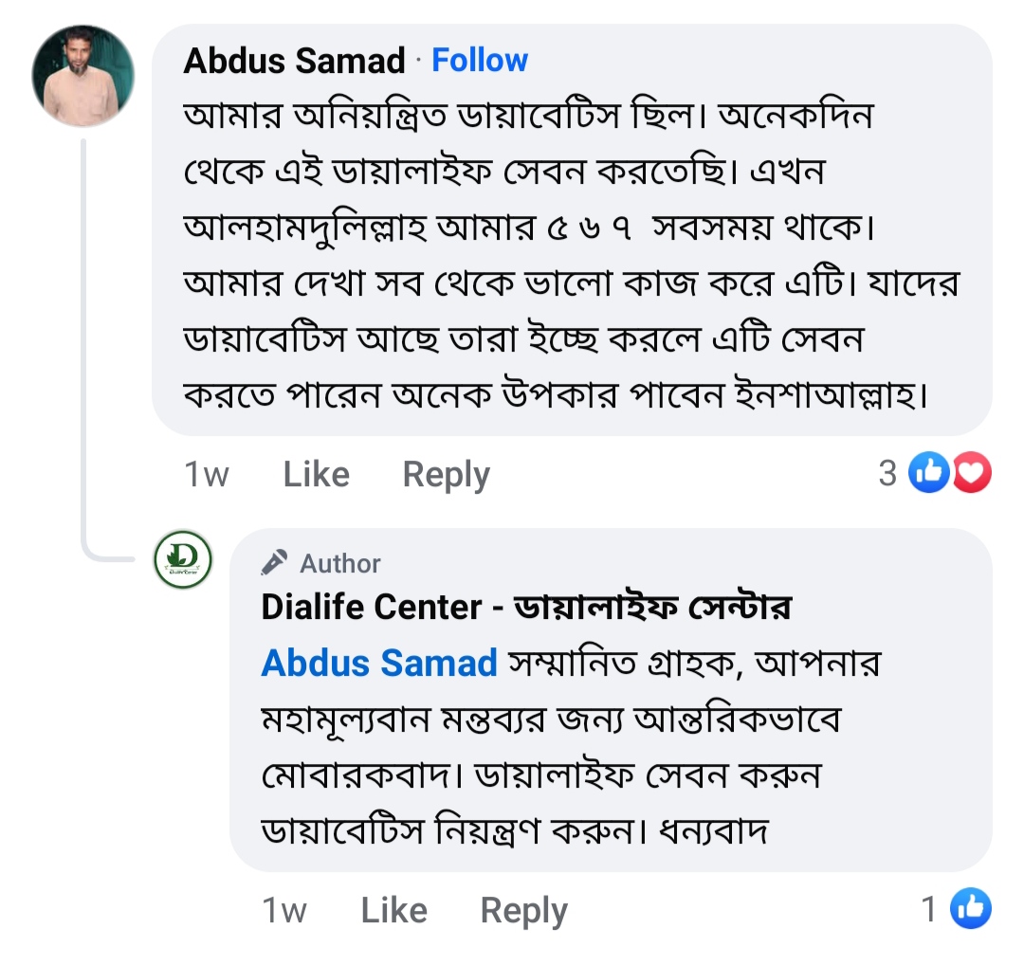Like the Dialife Center reply
This screenshot has height=965, width=1024.
coord(393,910)
